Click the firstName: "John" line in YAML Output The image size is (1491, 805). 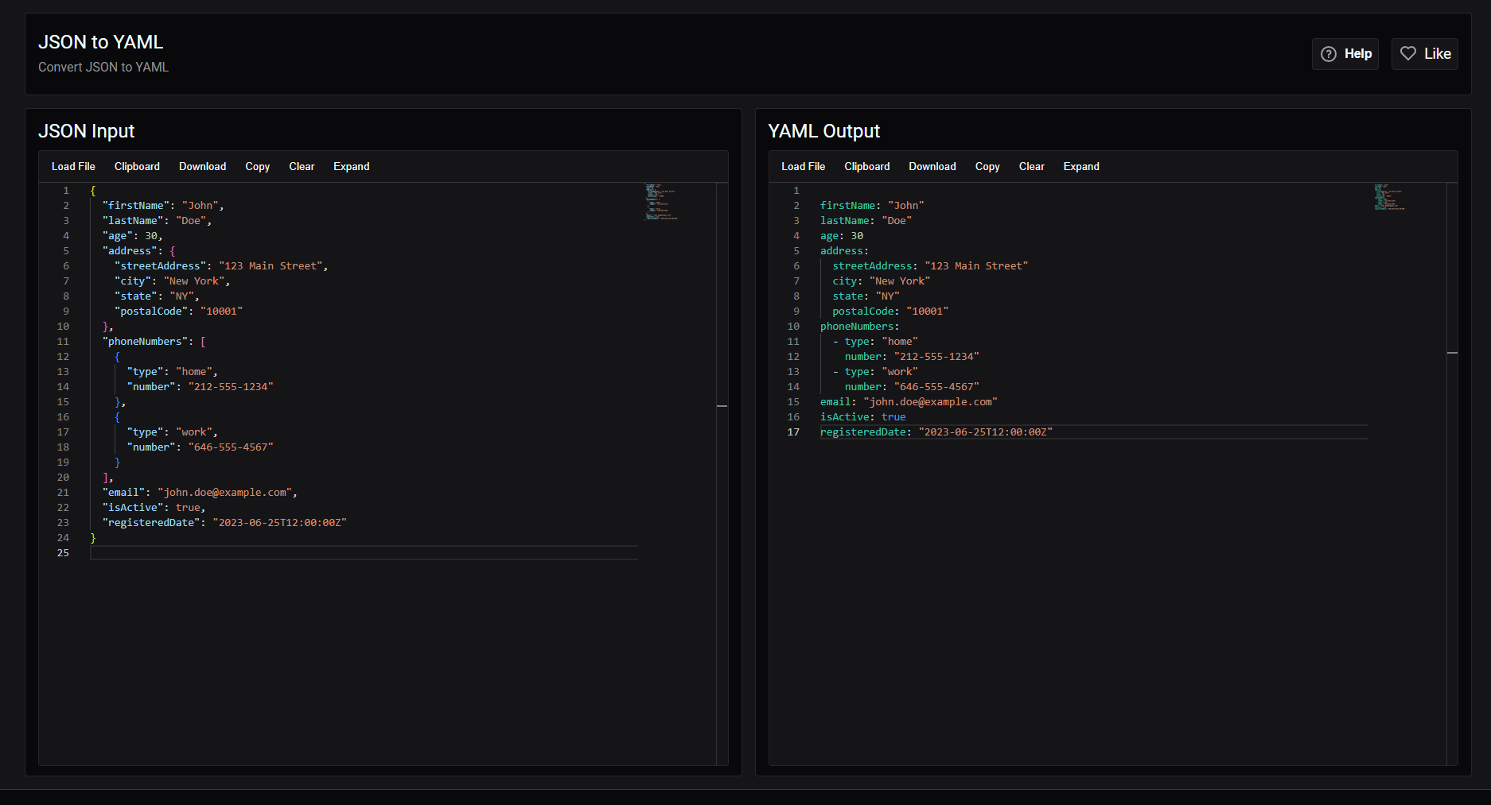point(872,206)
